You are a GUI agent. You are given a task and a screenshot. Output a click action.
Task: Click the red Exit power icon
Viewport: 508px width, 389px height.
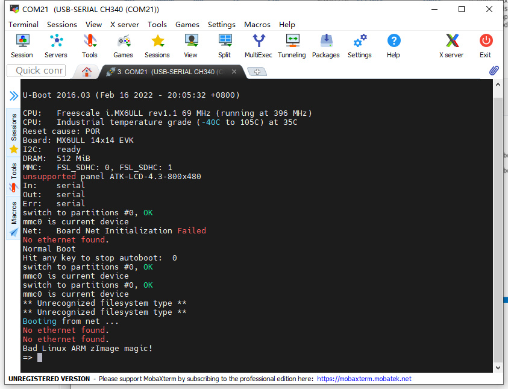point(486,46)
